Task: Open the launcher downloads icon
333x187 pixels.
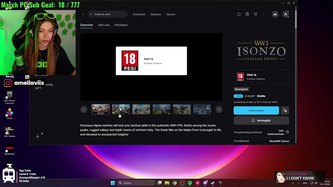Action: coord(37,136)
